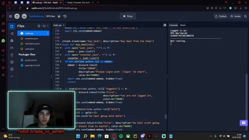This screenshot has width=249, height=140.
Task: Open the Python language badge
Action: pyautogui.click(x=59, y=16)
